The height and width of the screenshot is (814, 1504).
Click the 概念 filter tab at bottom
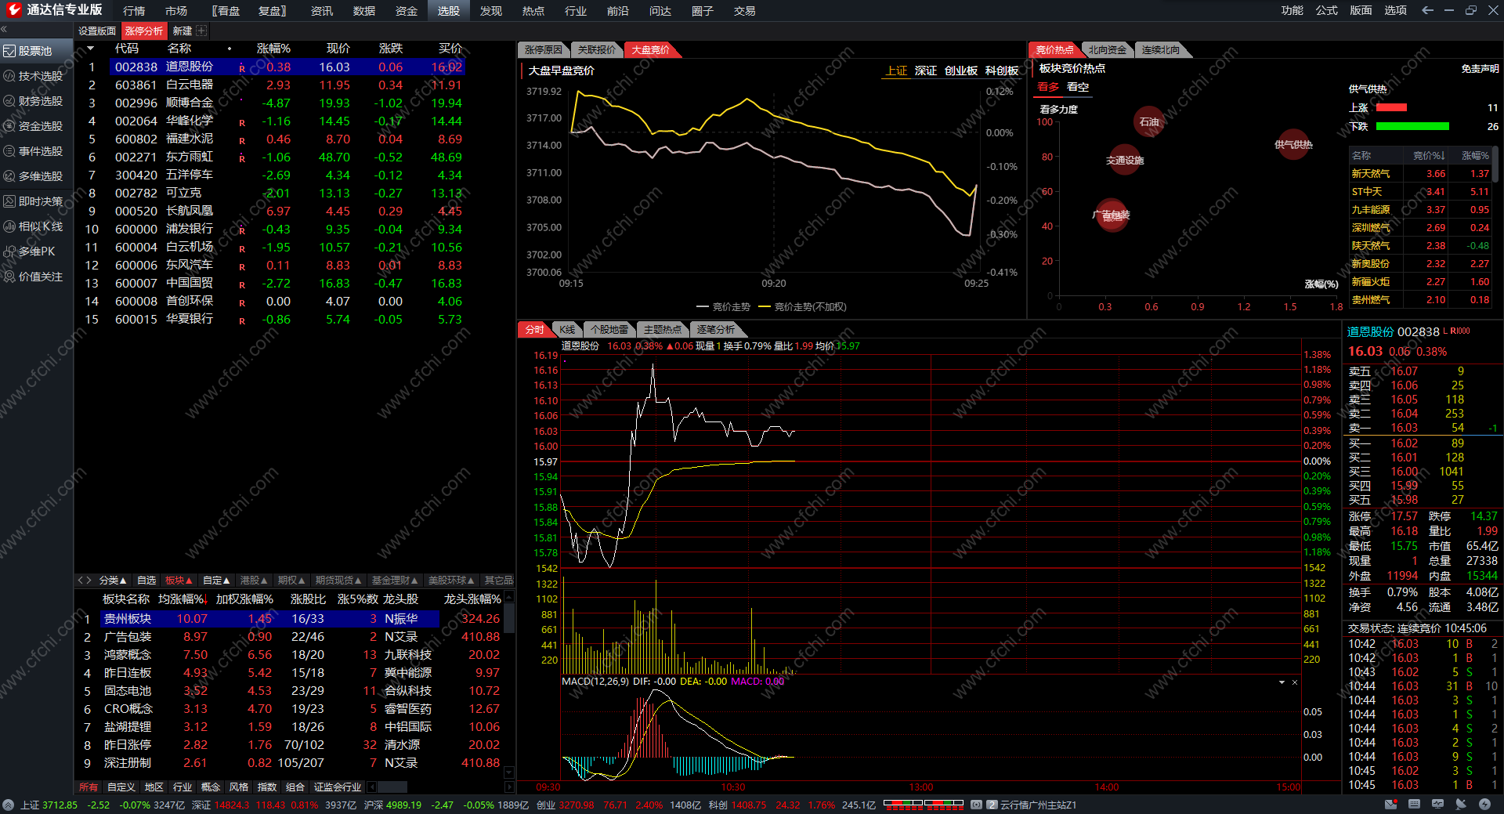pos(211,787)
